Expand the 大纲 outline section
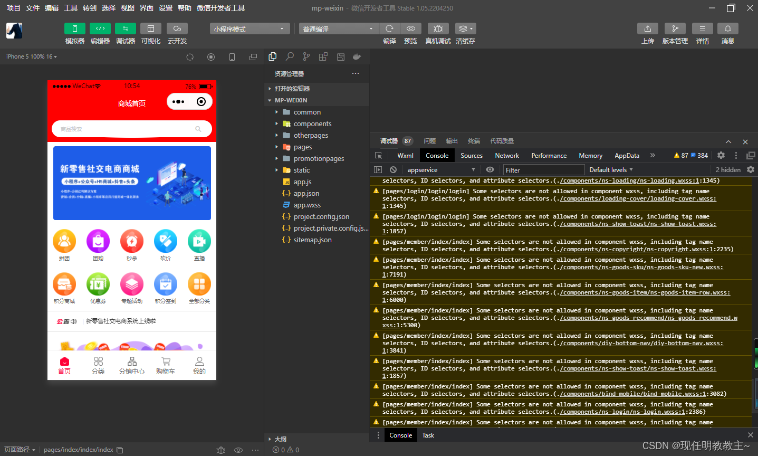 tap(316, 439)
